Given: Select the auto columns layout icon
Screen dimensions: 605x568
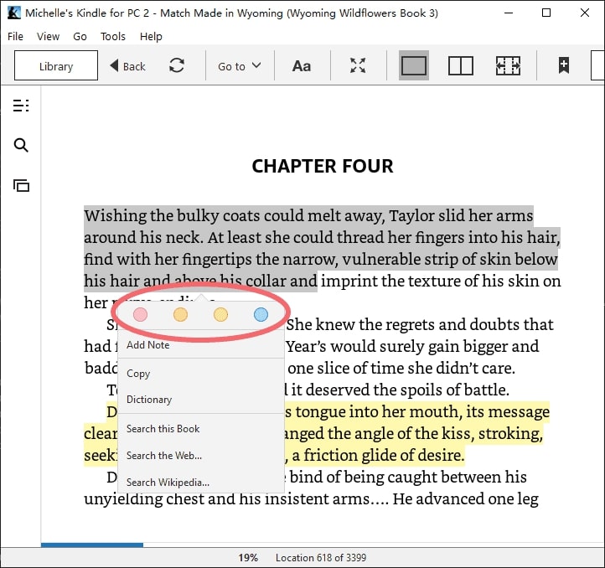Looking at the screenshot, I should 508,65.
